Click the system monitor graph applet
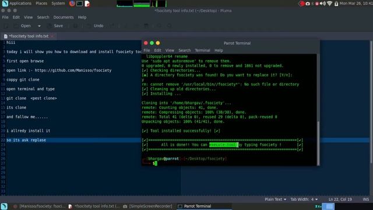The height and width of the screenshot is (210, 373). pyautogui.click(x=141, y=3)
